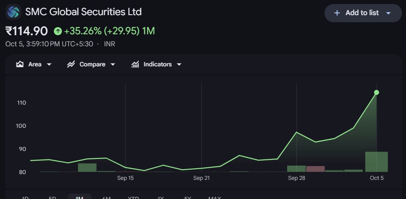Click the Add to list button label

362,13
